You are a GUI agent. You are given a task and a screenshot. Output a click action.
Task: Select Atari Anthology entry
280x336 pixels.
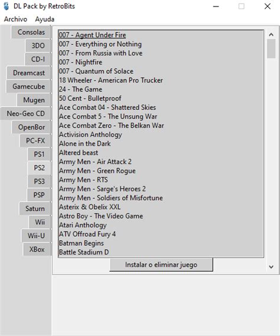(161, 225)
